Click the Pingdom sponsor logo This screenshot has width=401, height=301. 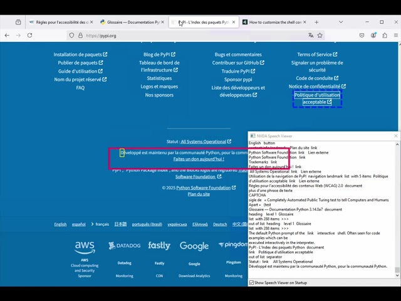[232, 245]
